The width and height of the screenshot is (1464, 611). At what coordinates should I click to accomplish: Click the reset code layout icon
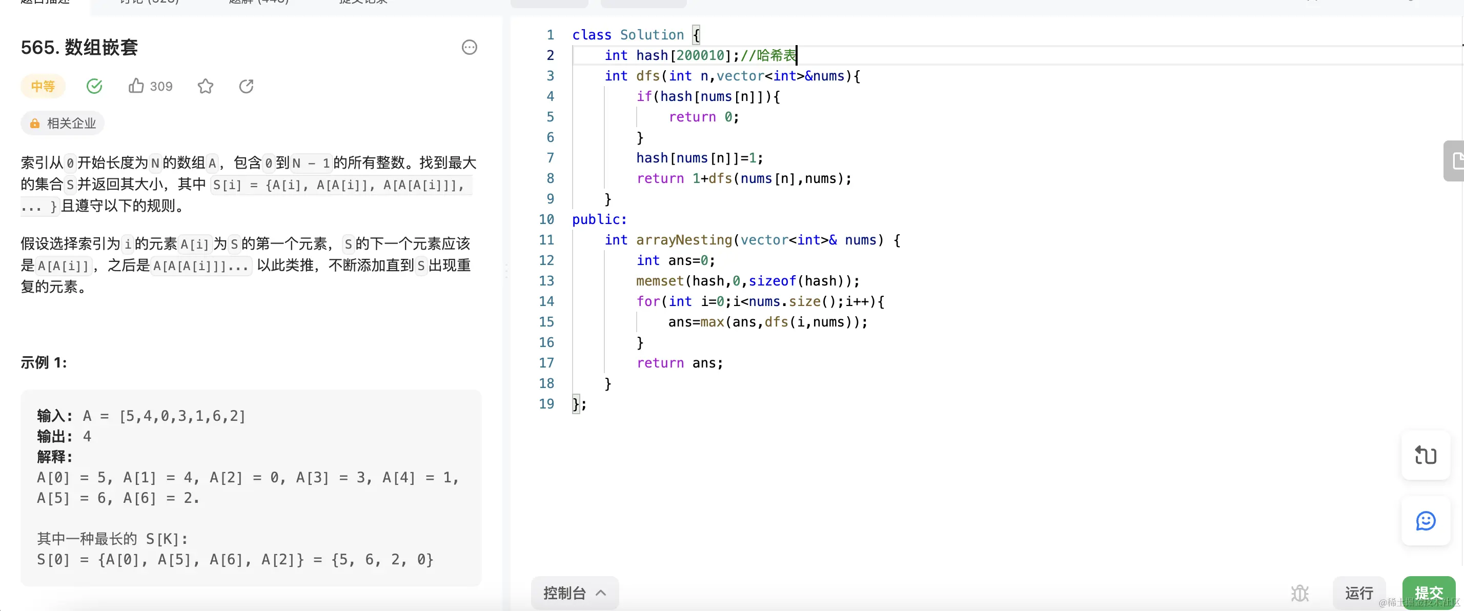click(1426, 455)
